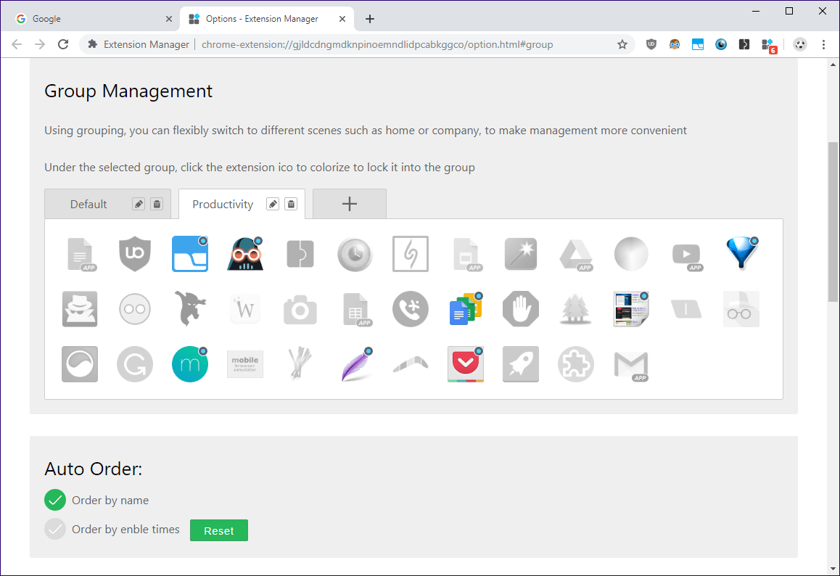Open the Productivity group tab
This screenshot has height=576, width=840.
click(223, 204)
